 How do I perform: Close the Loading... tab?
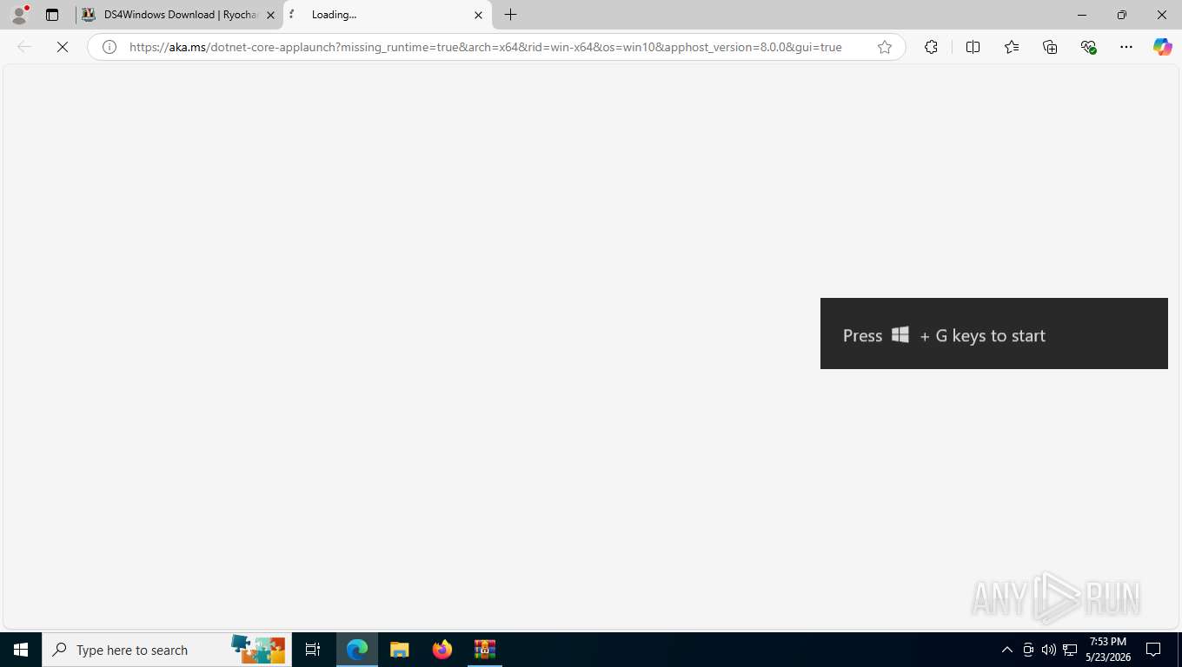point(478,15)
